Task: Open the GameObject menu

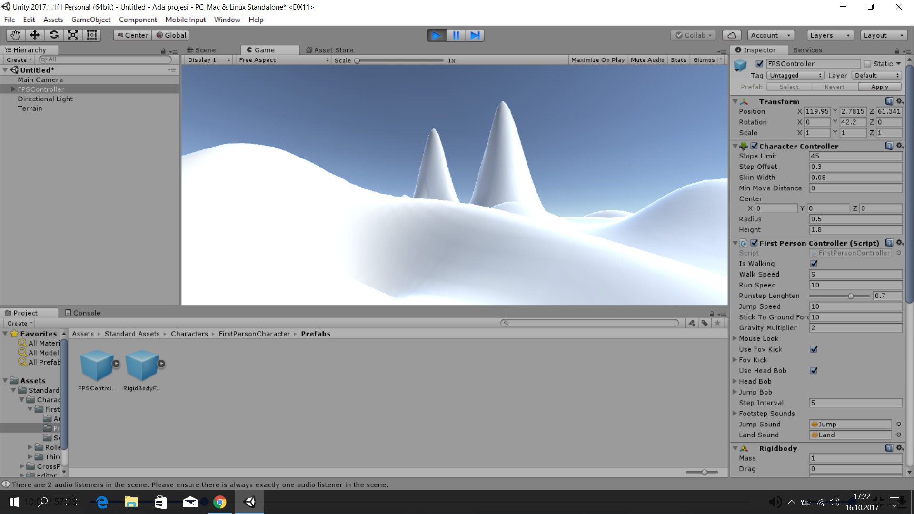Action: pyautogui.click(x=90, y=20)
